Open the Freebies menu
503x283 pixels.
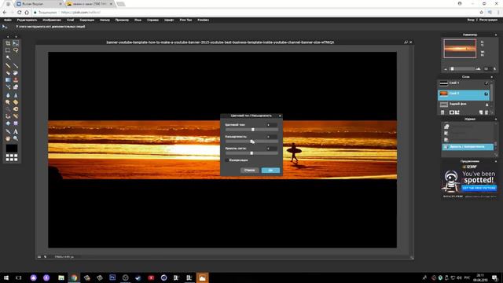(x=203, y=20)
